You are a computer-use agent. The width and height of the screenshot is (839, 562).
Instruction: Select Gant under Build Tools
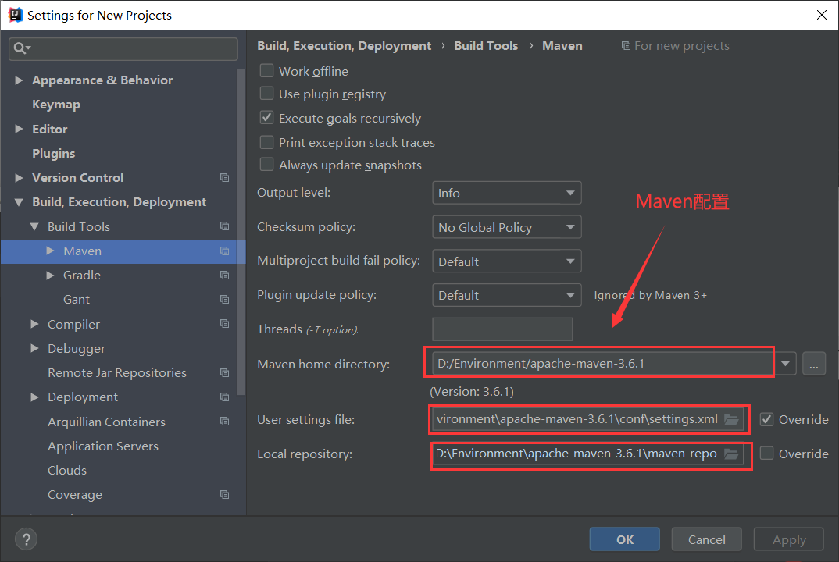pyautogui.click(x=77, y=300)
